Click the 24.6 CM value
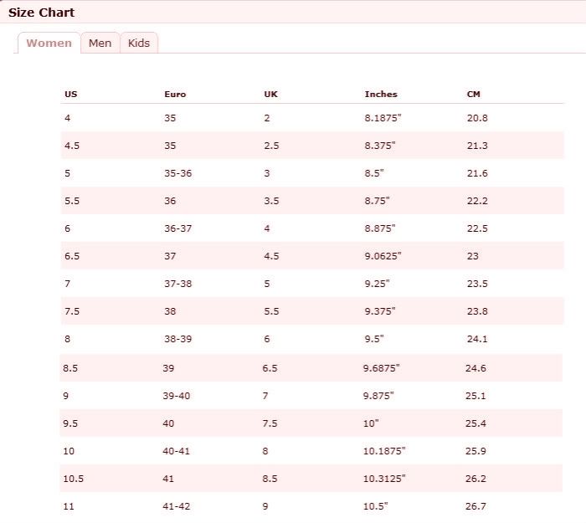 pos(475,367)
